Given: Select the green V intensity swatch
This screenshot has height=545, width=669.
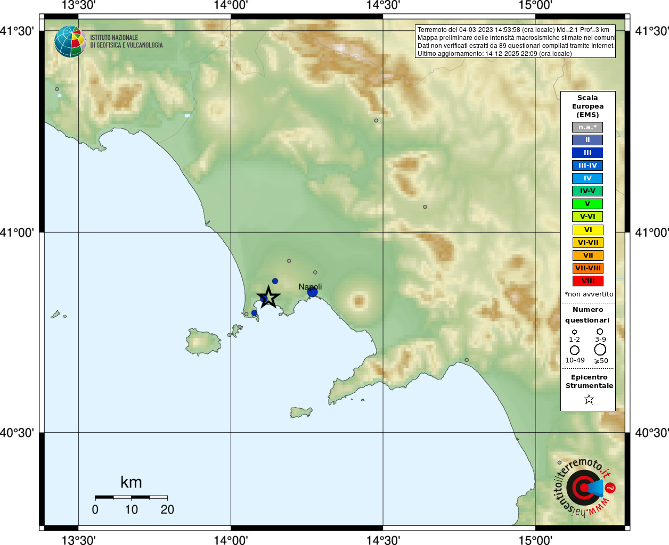Looking at the screenshot, I should pos(588,204).
